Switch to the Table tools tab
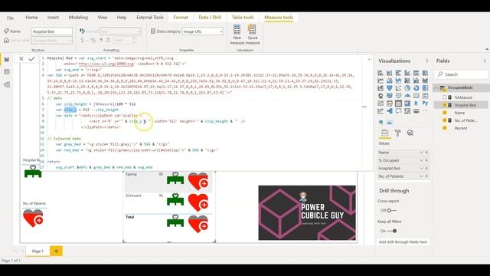 click(x=243, y=18)
